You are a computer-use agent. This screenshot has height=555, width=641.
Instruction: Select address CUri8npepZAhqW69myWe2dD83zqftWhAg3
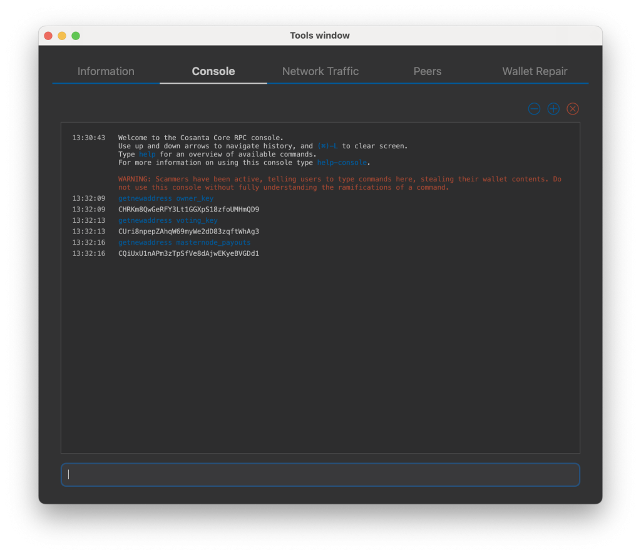coord(188,232)
